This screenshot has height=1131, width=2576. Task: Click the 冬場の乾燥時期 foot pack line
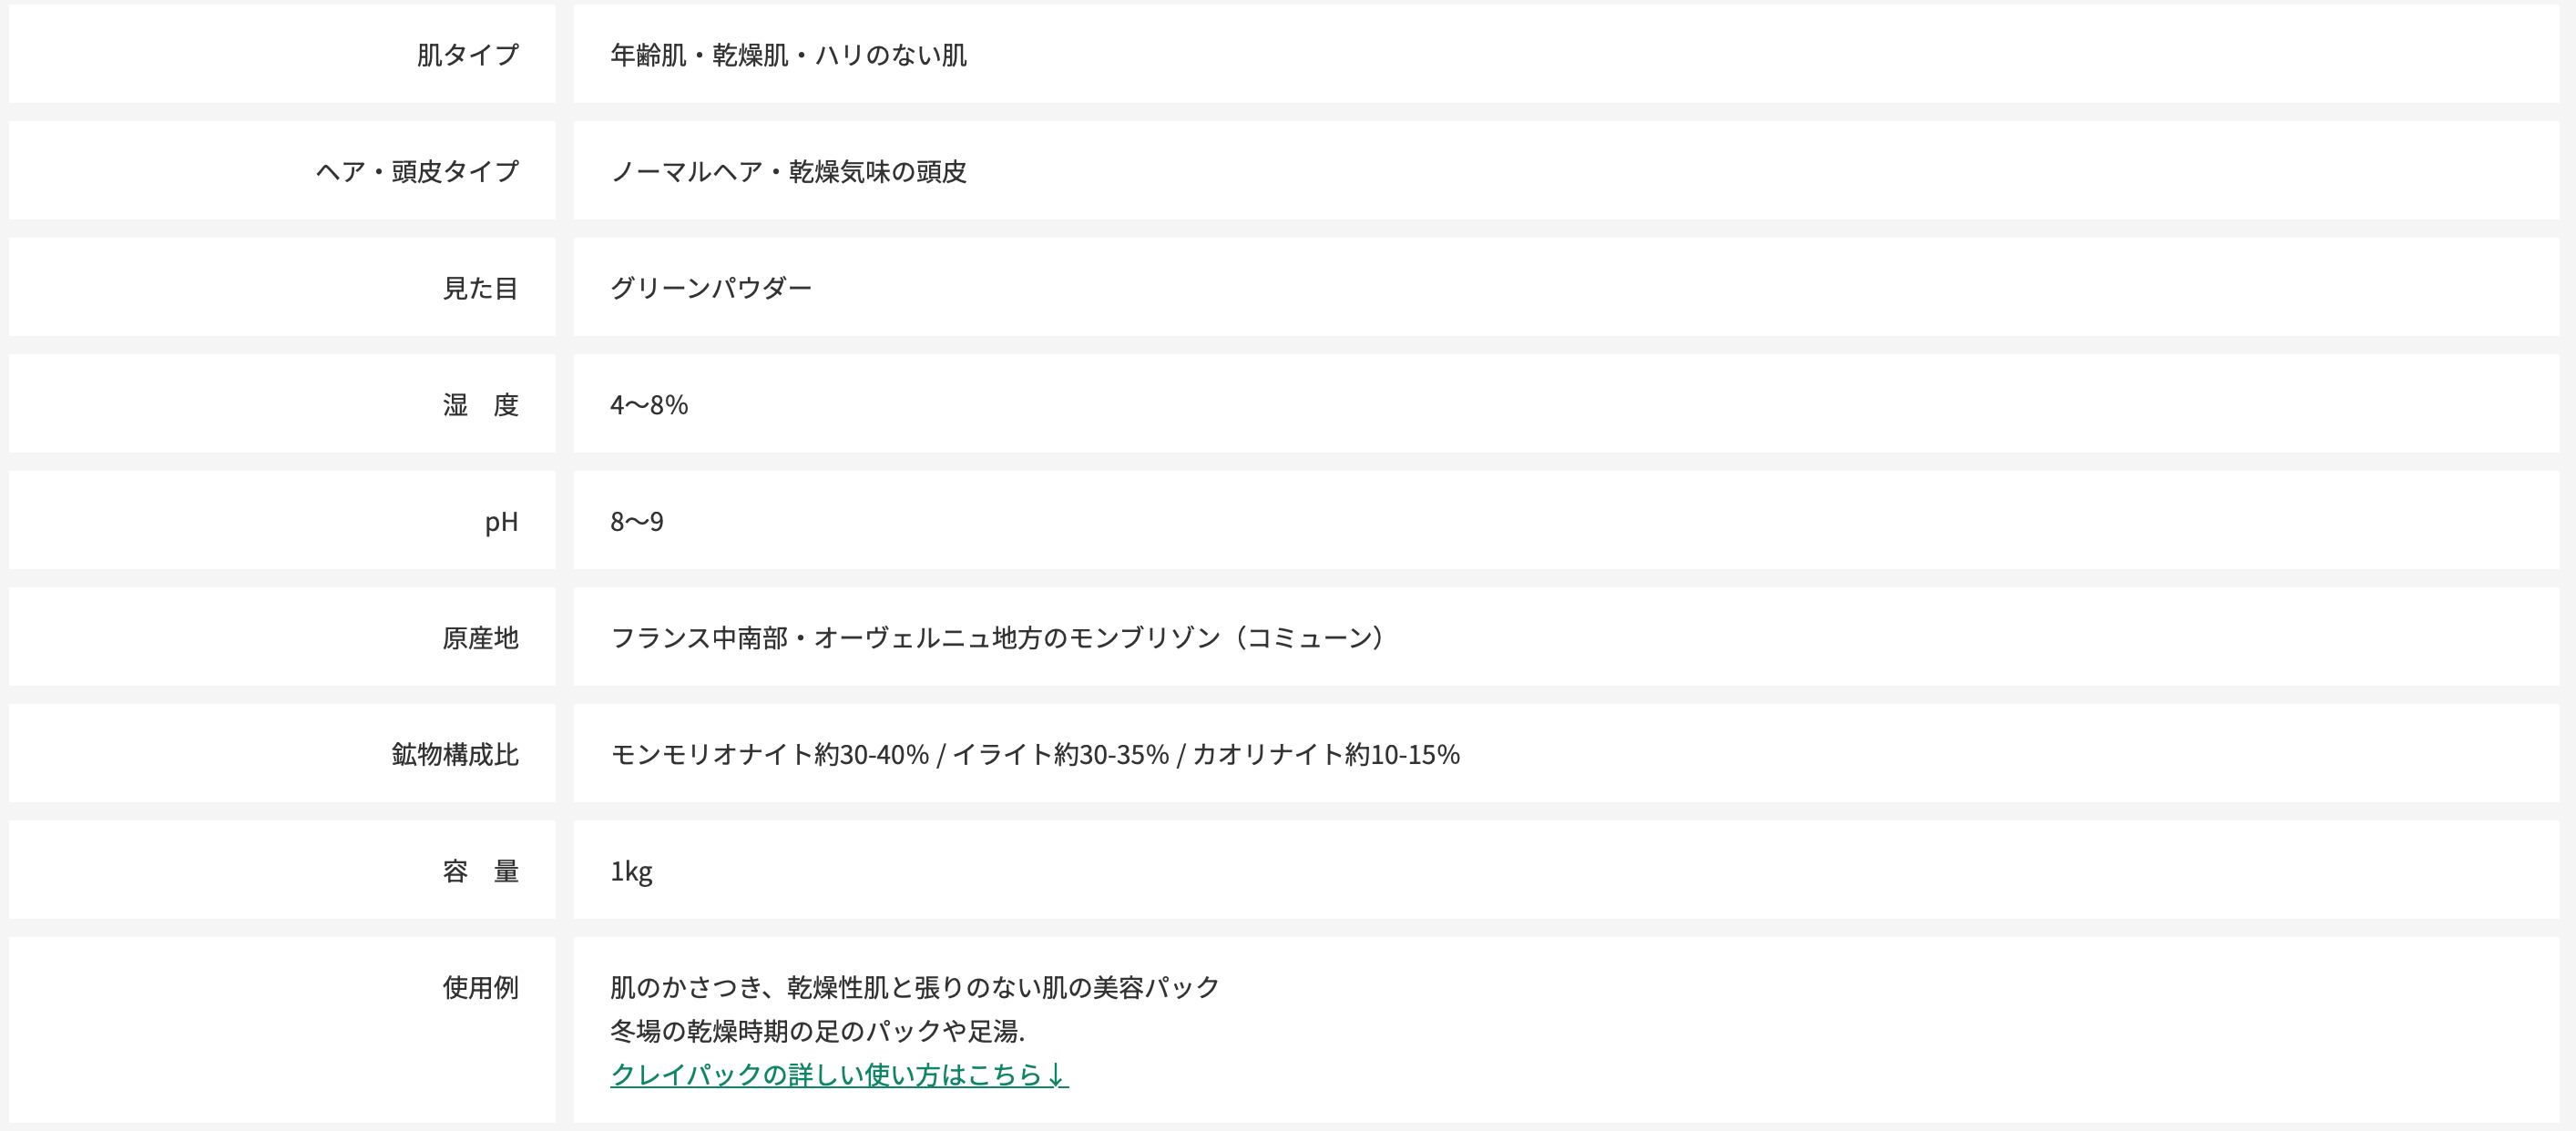pos(817,1031)
